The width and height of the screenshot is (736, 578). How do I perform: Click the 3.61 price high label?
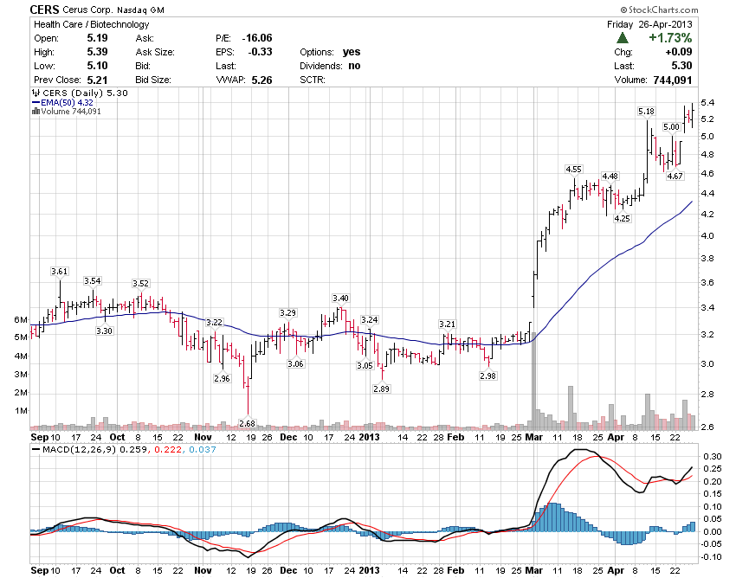pyautogui.click(x=60, y=271)
